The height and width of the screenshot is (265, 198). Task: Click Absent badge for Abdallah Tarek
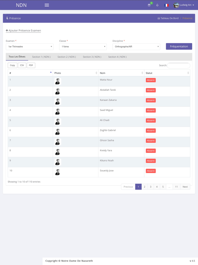coord(151,90)
